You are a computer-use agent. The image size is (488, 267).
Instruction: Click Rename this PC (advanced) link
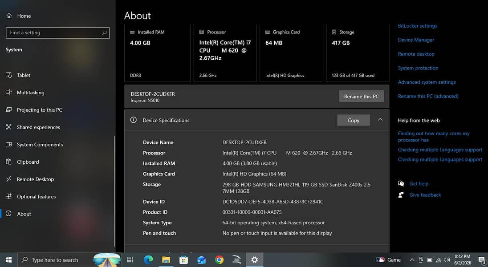pos(428,96)
